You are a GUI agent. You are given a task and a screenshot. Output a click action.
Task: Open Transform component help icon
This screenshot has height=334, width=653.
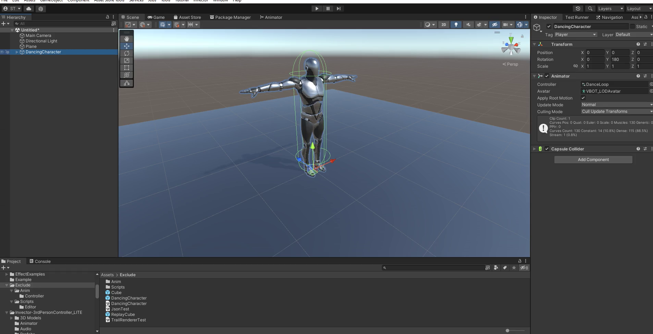pos(638,44)
